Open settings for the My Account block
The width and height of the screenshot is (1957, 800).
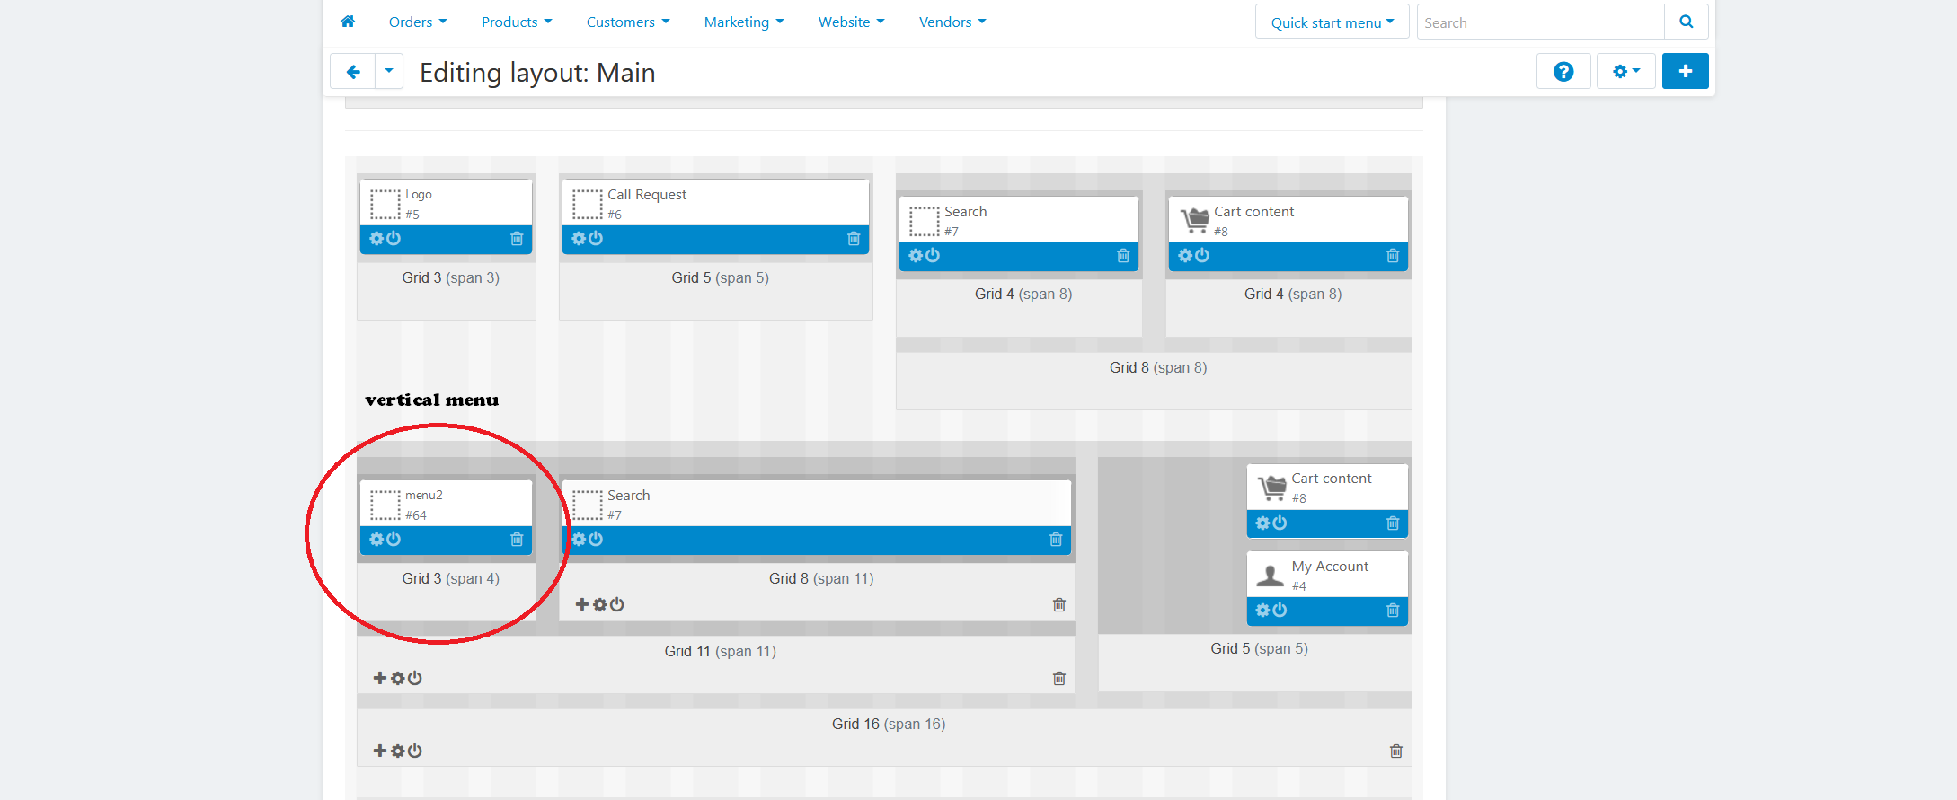click(1263, 611)
